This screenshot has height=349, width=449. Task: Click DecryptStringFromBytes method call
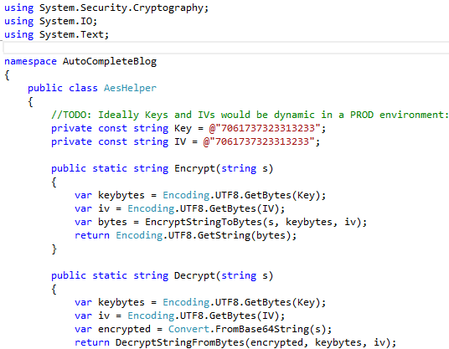[x=180, y=342]
